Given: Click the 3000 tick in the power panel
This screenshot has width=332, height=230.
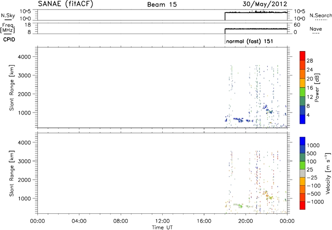Looking at the screenshot, I should [24, 76].
